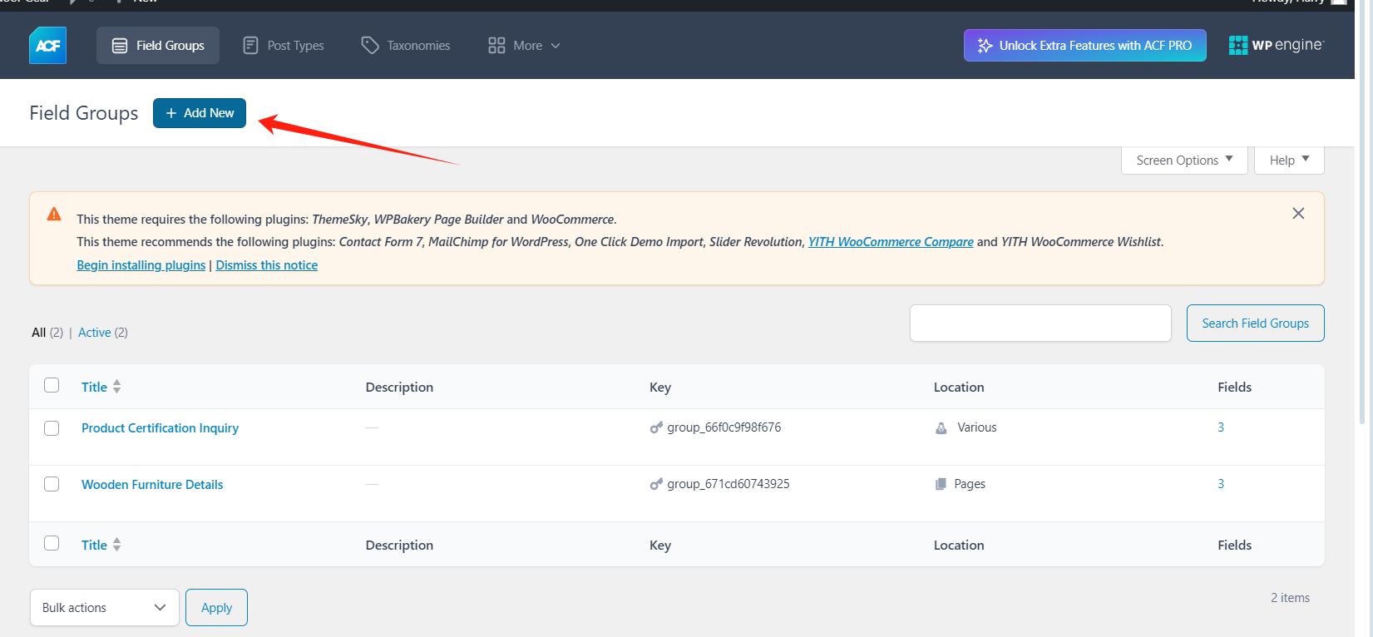Open YITH WooCommerce Compare link
Image resolution: width=1373 pixels, height=637 pixels.
tap(891, 242)
